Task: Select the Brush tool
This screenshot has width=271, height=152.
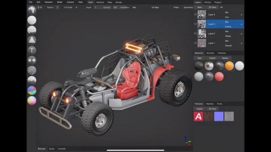Action: [x=32, y=10]
